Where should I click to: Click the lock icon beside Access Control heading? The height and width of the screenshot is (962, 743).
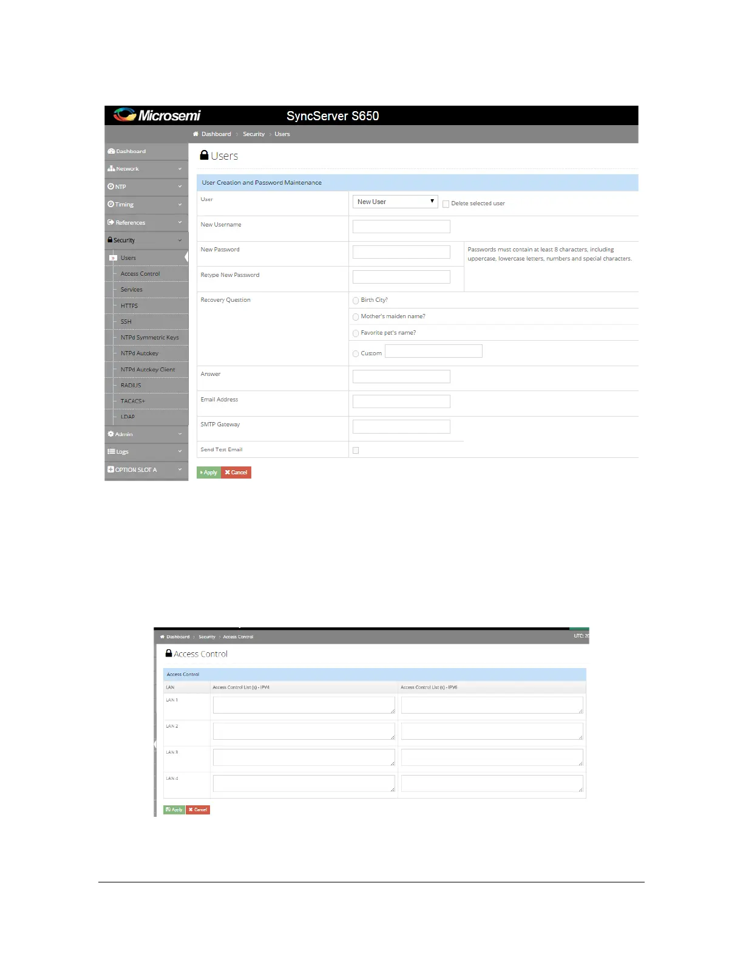tap(169, 653)
